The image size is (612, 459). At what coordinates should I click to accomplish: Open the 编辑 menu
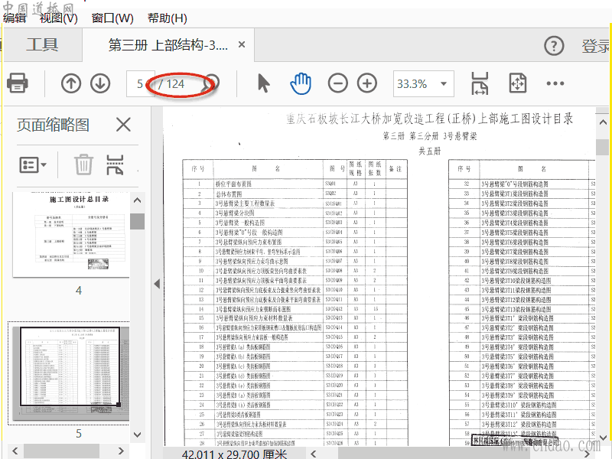(15, 18)
